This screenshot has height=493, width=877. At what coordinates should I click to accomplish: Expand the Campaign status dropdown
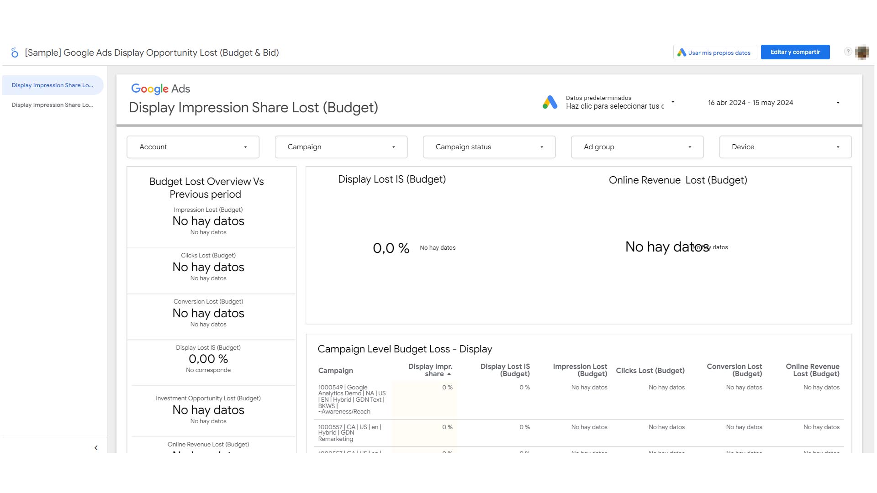[489, 147]
